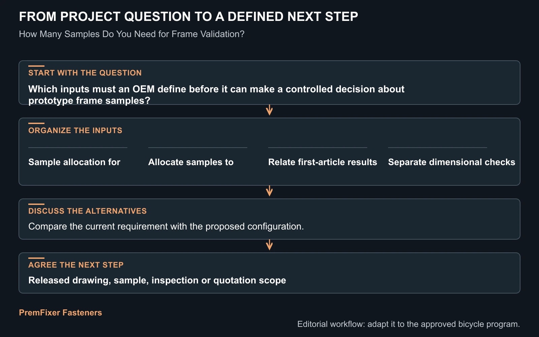Click the orange accent bar above Start With

pyautogui.click(x=36, y=66)
